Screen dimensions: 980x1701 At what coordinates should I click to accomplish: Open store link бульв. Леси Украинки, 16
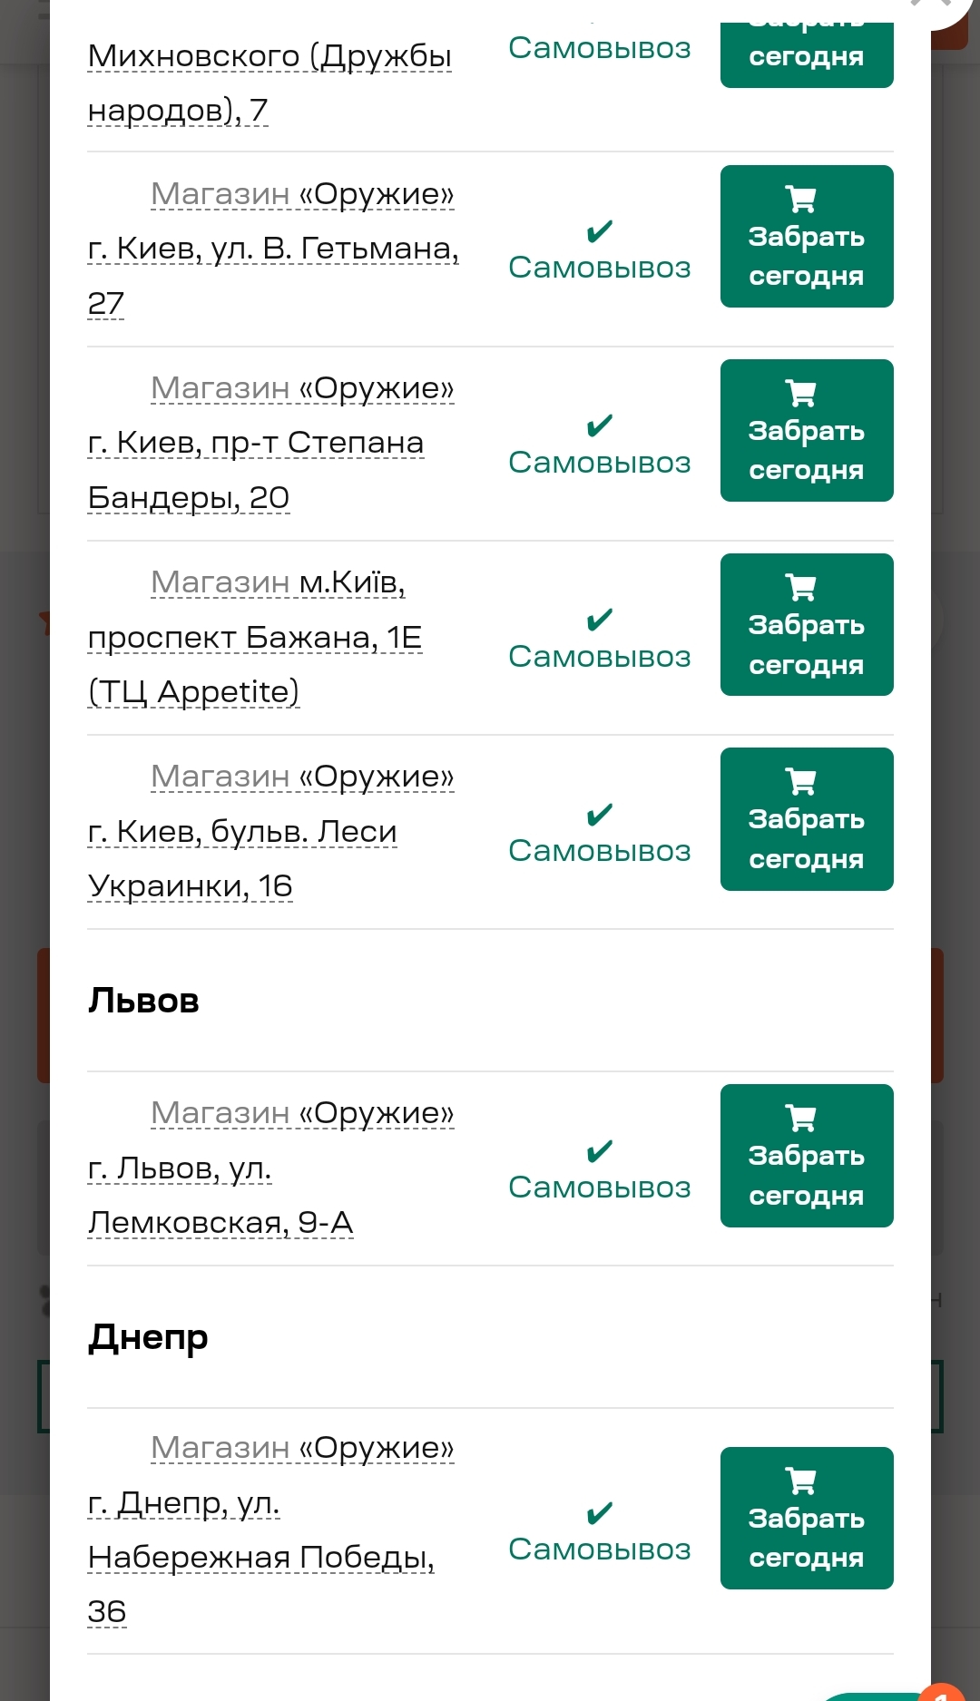click(241, 831)
